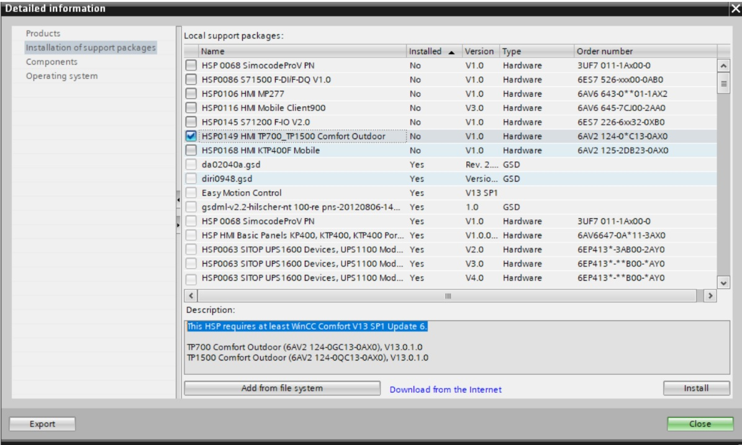Select HSP0086 S71500 F-DI/F-DQ V1.0 checkbox
This screenshot has width=742, height=445.
191,79
